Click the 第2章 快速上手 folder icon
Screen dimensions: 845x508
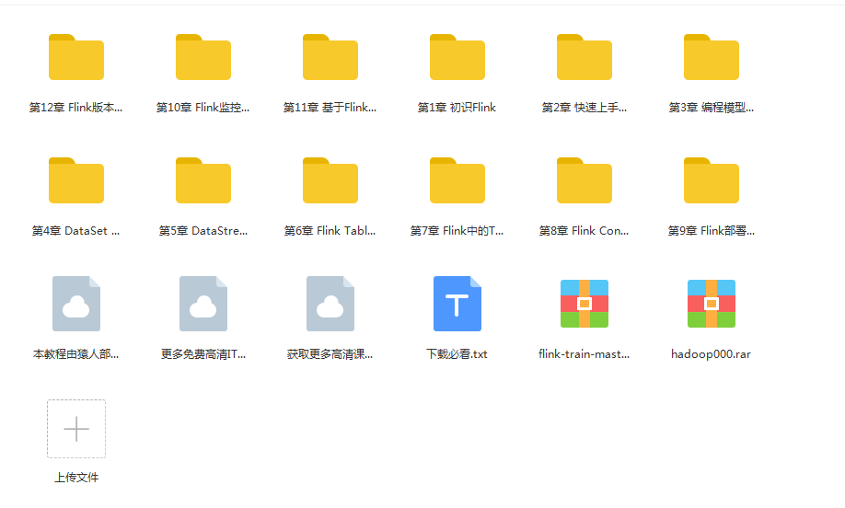pos(585,58)
